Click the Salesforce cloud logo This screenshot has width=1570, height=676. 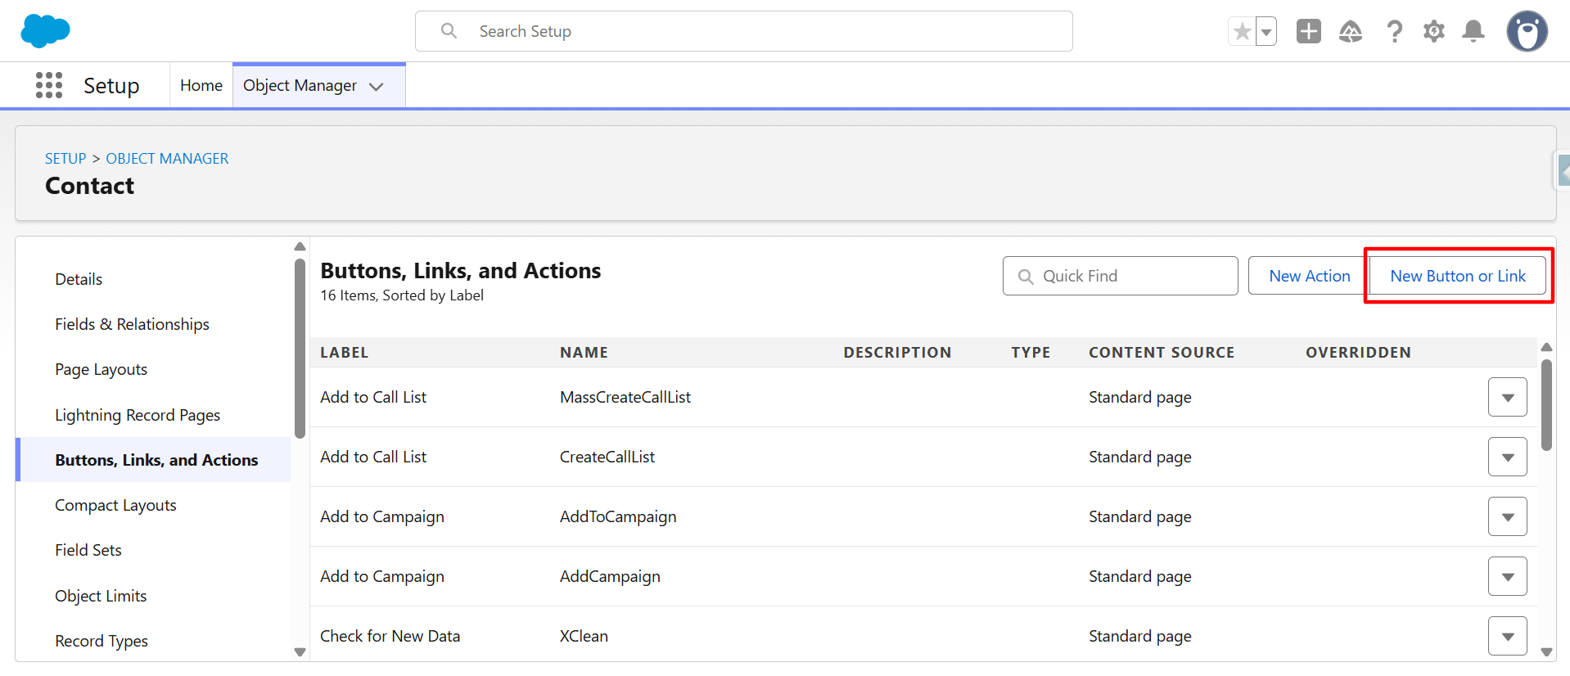click(x=45, y=31)
